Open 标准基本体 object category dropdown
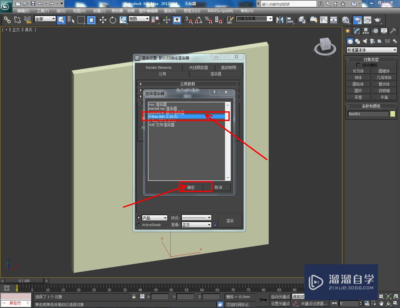 pyautogui.click(x=372, y=50)
